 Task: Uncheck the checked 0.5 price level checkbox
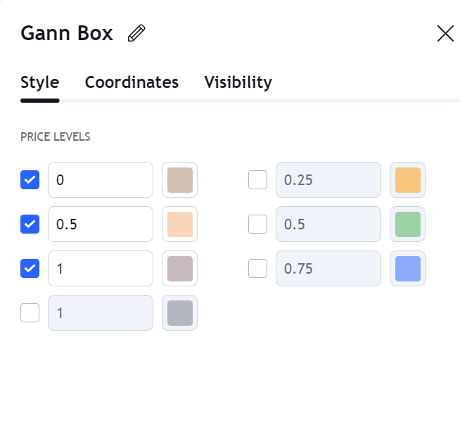point(30,224)
